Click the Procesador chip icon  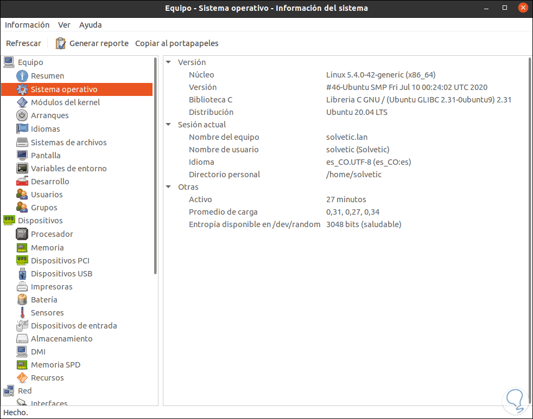pyautogui.click(x=22, y=234)
